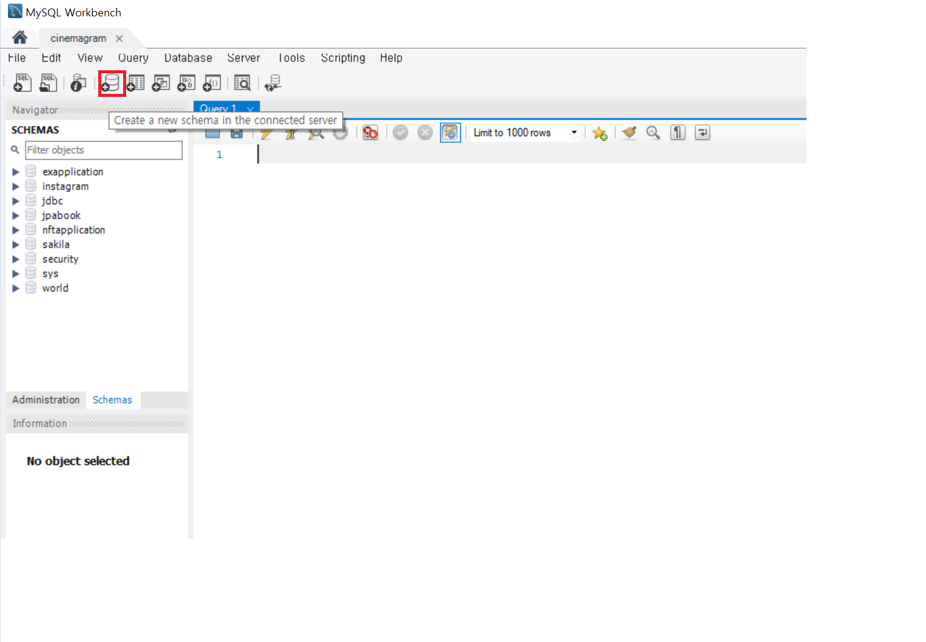Create a new schema in the connected server
926x642 pixels.
pyautogui.click(x=112, y=83)
